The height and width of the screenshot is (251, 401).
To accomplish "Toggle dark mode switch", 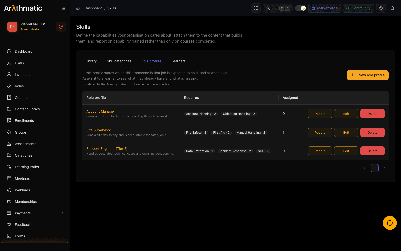I will (300, 8).
